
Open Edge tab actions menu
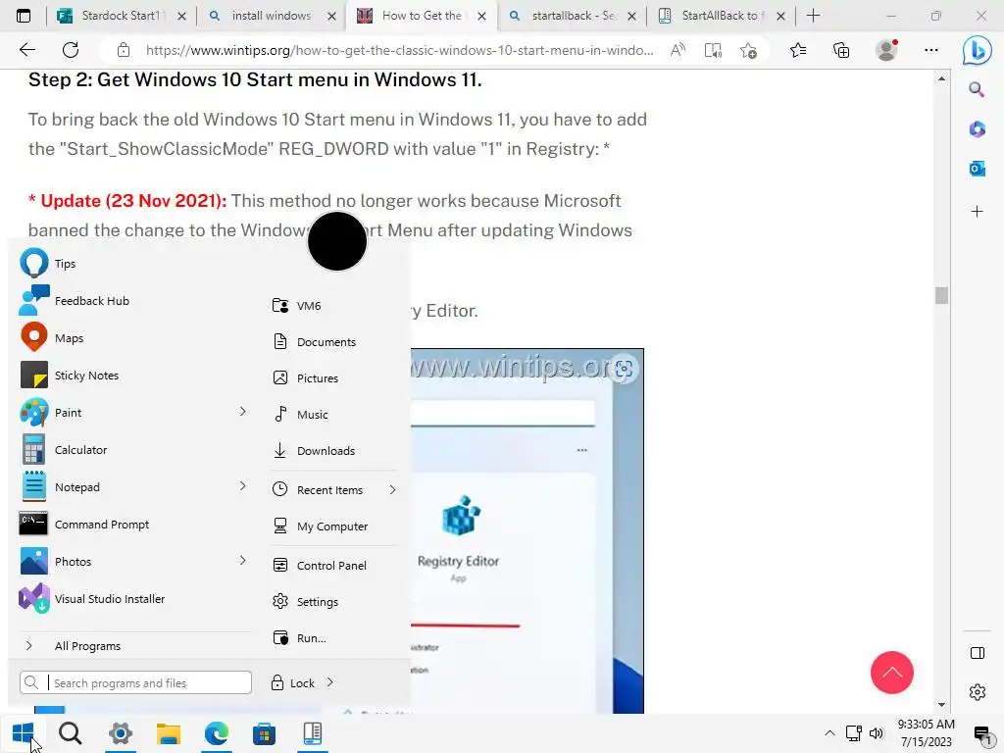tap(24, 16)
